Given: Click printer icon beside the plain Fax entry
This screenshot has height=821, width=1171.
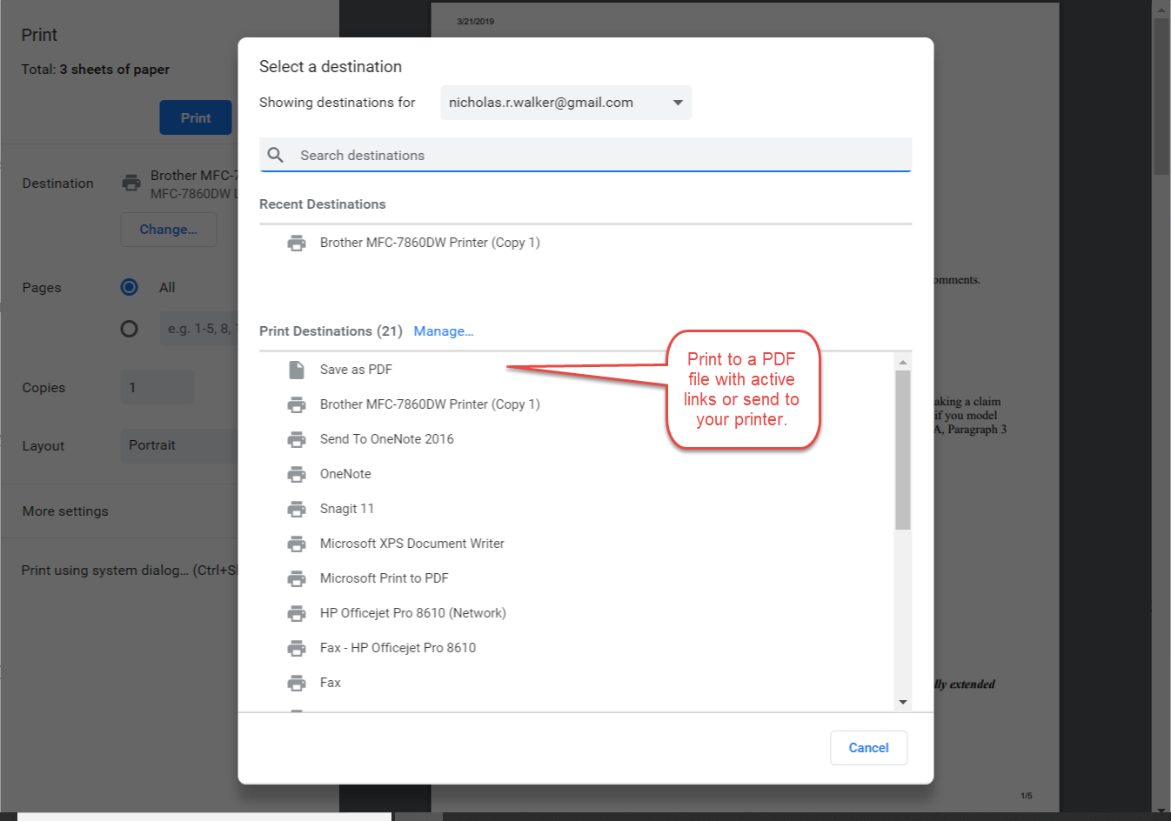Looking at the screenshot, I should click(x=297, y=683).
